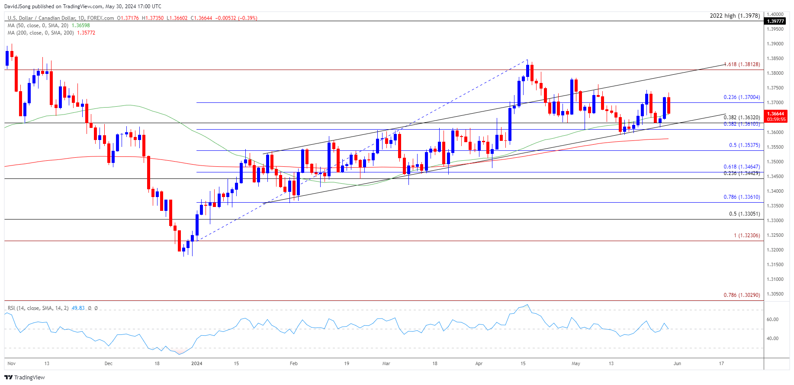794x385 pixels.
Task: Click the 1.618 (1.38128) Fibonacci label
Action: point(742,64)
